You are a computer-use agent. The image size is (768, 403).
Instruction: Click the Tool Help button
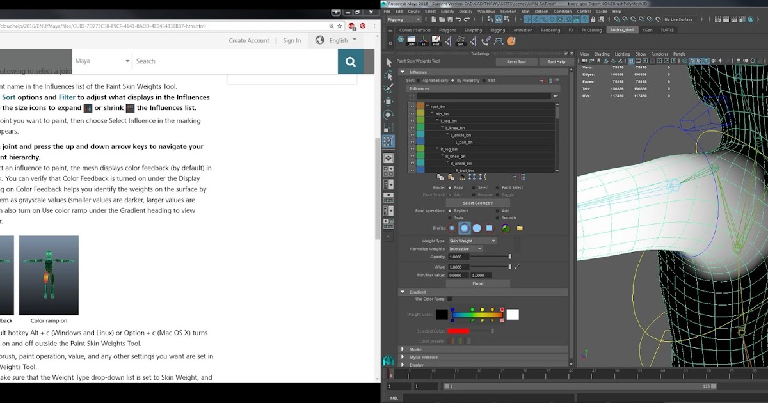pos(557,62)
